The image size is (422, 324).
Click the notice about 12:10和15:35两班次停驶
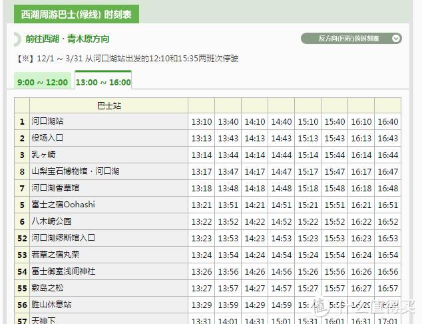click(x=128, y=59)
